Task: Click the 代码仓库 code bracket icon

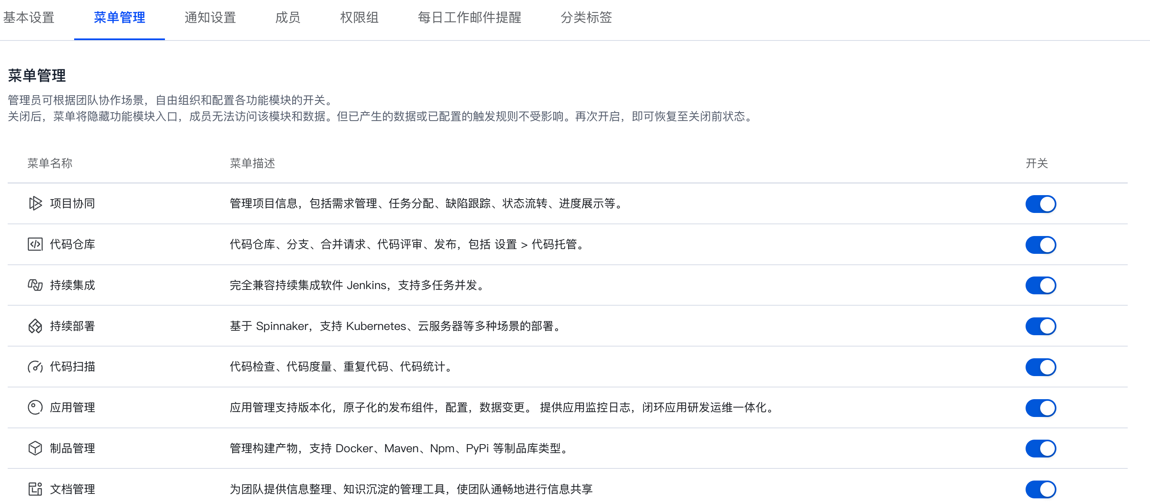Action: click(x=35, y=244)
